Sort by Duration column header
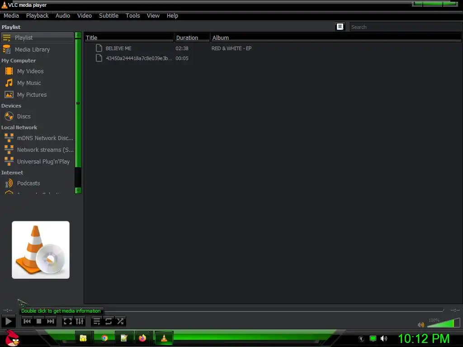 (x=192, y=38)
